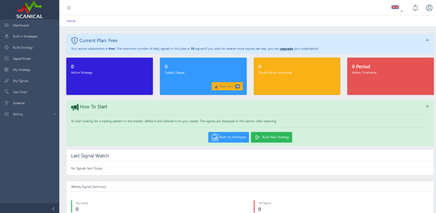
Task: Open the Today's Signal card
Action: (x=203, y=77)
